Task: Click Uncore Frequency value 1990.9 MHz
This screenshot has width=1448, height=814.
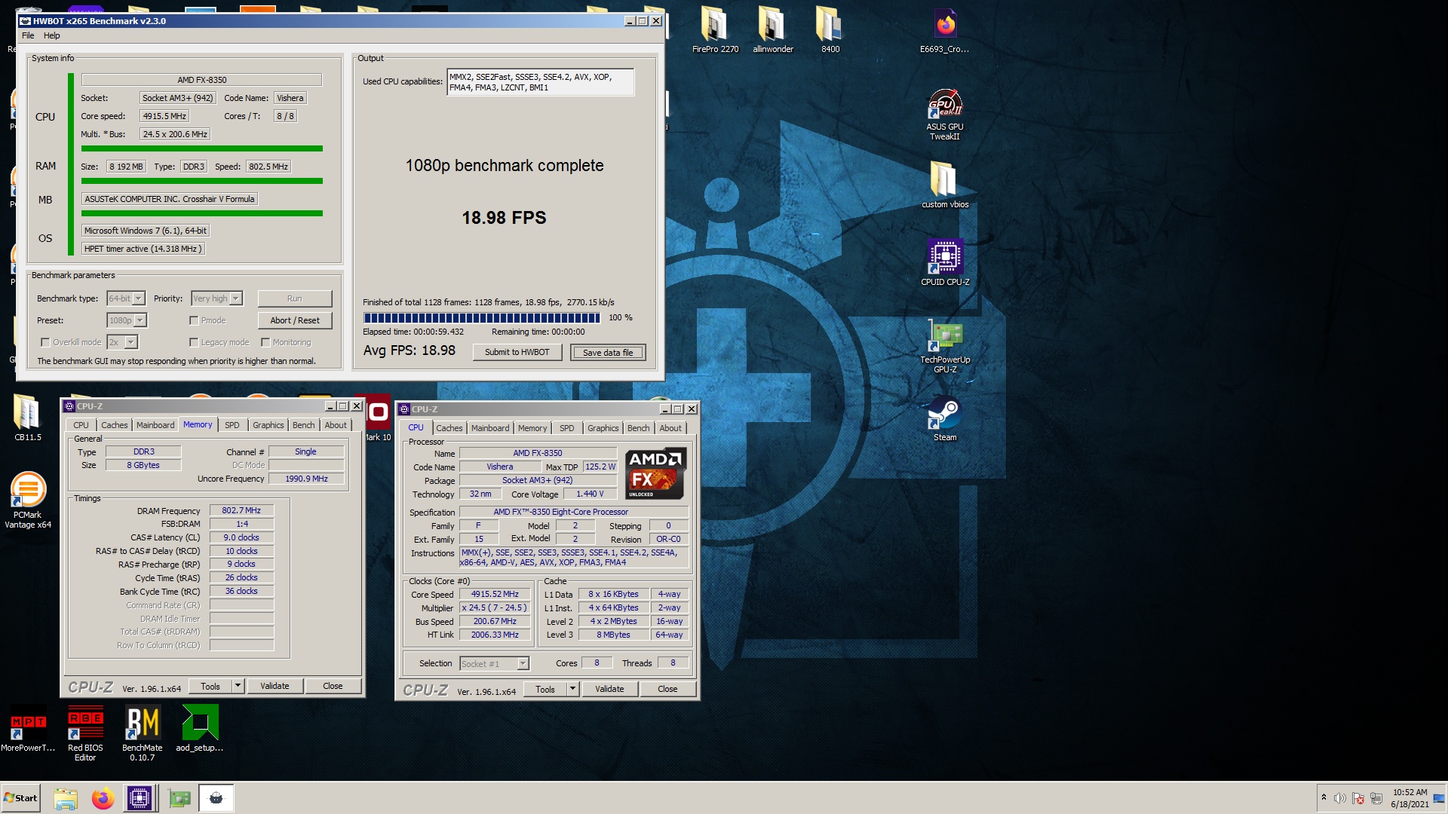Action: point(306,479)
